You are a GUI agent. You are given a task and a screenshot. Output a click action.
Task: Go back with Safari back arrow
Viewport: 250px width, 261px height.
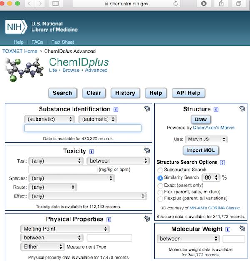[x=30, y=3]
